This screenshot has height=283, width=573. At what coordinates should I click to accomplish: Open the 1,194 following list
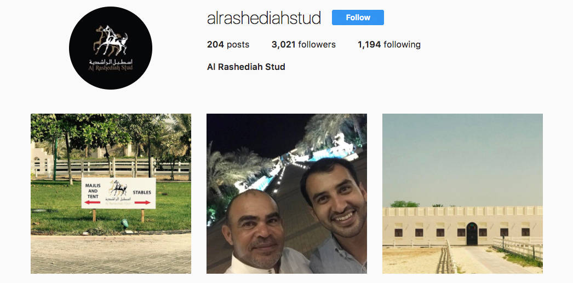[x=389, y=45]
